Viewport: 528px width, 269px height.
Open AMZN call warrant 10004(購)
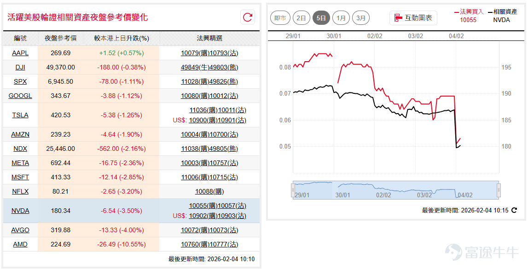[195, 134]
